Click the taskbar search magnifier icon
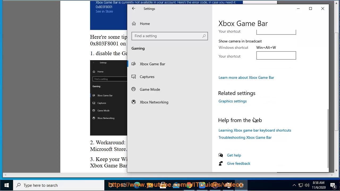Image resolution: width=340 pixels, height=191 pixels. tap(18, 185)
